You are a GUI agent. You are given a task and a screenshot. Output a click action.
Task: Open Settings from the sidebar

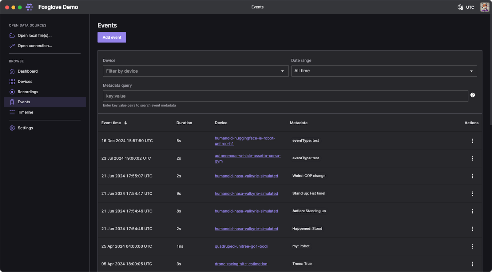pos(25,128)
